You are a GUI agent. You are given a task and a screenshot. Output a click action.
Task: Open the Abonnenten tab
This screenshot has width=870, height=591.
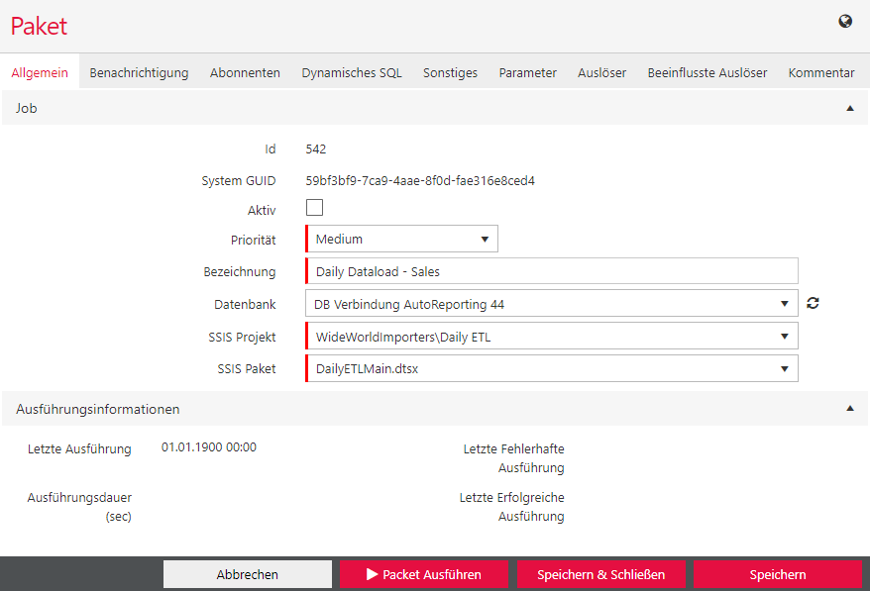[245, 72]
